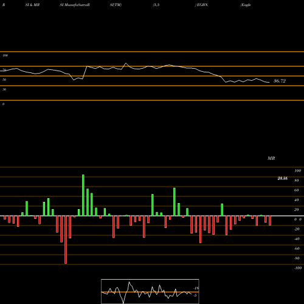Click the RSI line peak above 70 level
Viewport: 304px width, 304px height.
126,63
